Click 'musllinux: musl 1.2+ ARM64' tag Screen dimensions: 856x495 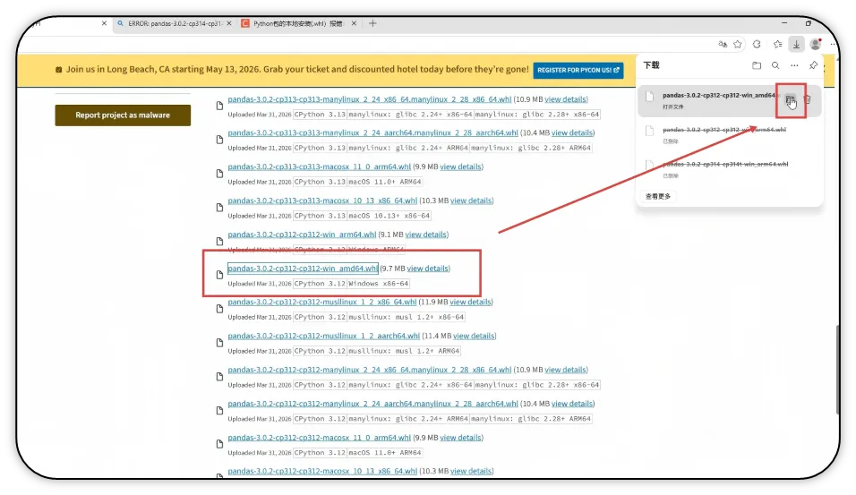tap(404, 351)
